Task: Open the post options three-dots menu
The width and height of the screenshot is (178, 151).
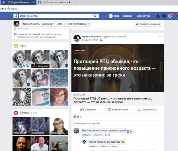Action: (x=161, y=36)
